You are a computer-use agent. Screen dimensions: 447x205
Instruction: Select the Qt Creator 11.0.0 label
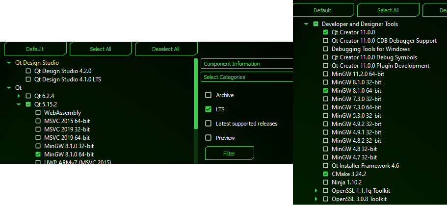tap(353, 32)
